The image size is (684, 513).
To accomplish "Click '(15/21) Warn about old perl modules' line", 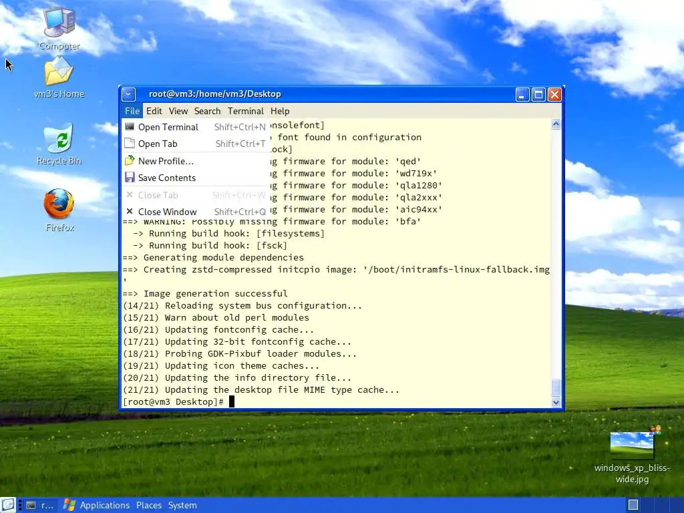I will point(216,317).
